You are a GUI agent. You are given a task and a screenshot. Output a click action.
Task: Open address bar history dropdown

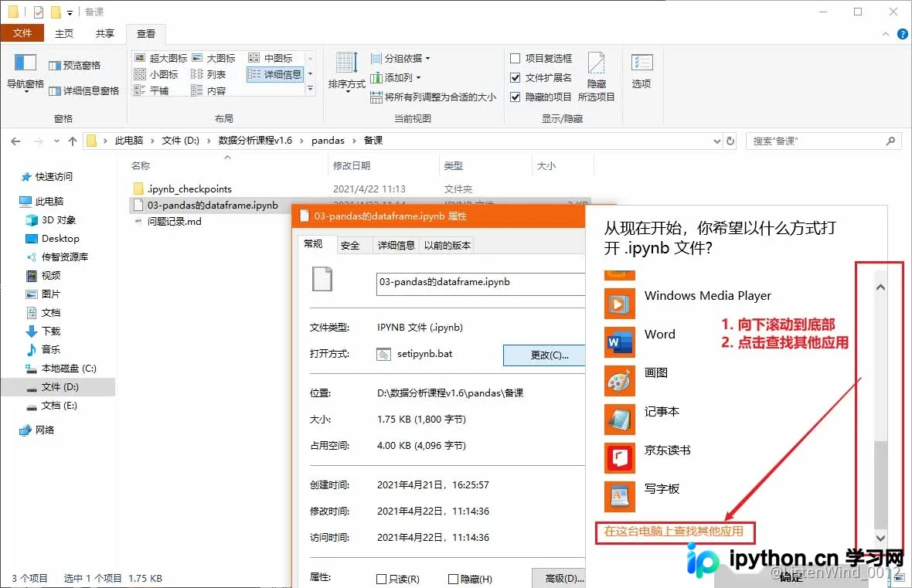(x=716, y=141)
